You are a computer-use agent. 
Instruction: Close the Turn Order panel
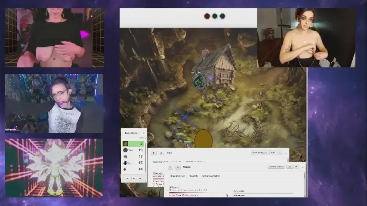tap(144, 133)
